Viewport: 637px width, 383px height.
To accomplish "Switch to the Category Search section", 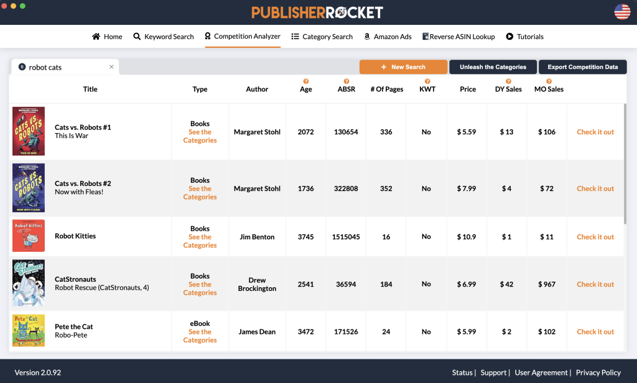I will tap(322, 37).
